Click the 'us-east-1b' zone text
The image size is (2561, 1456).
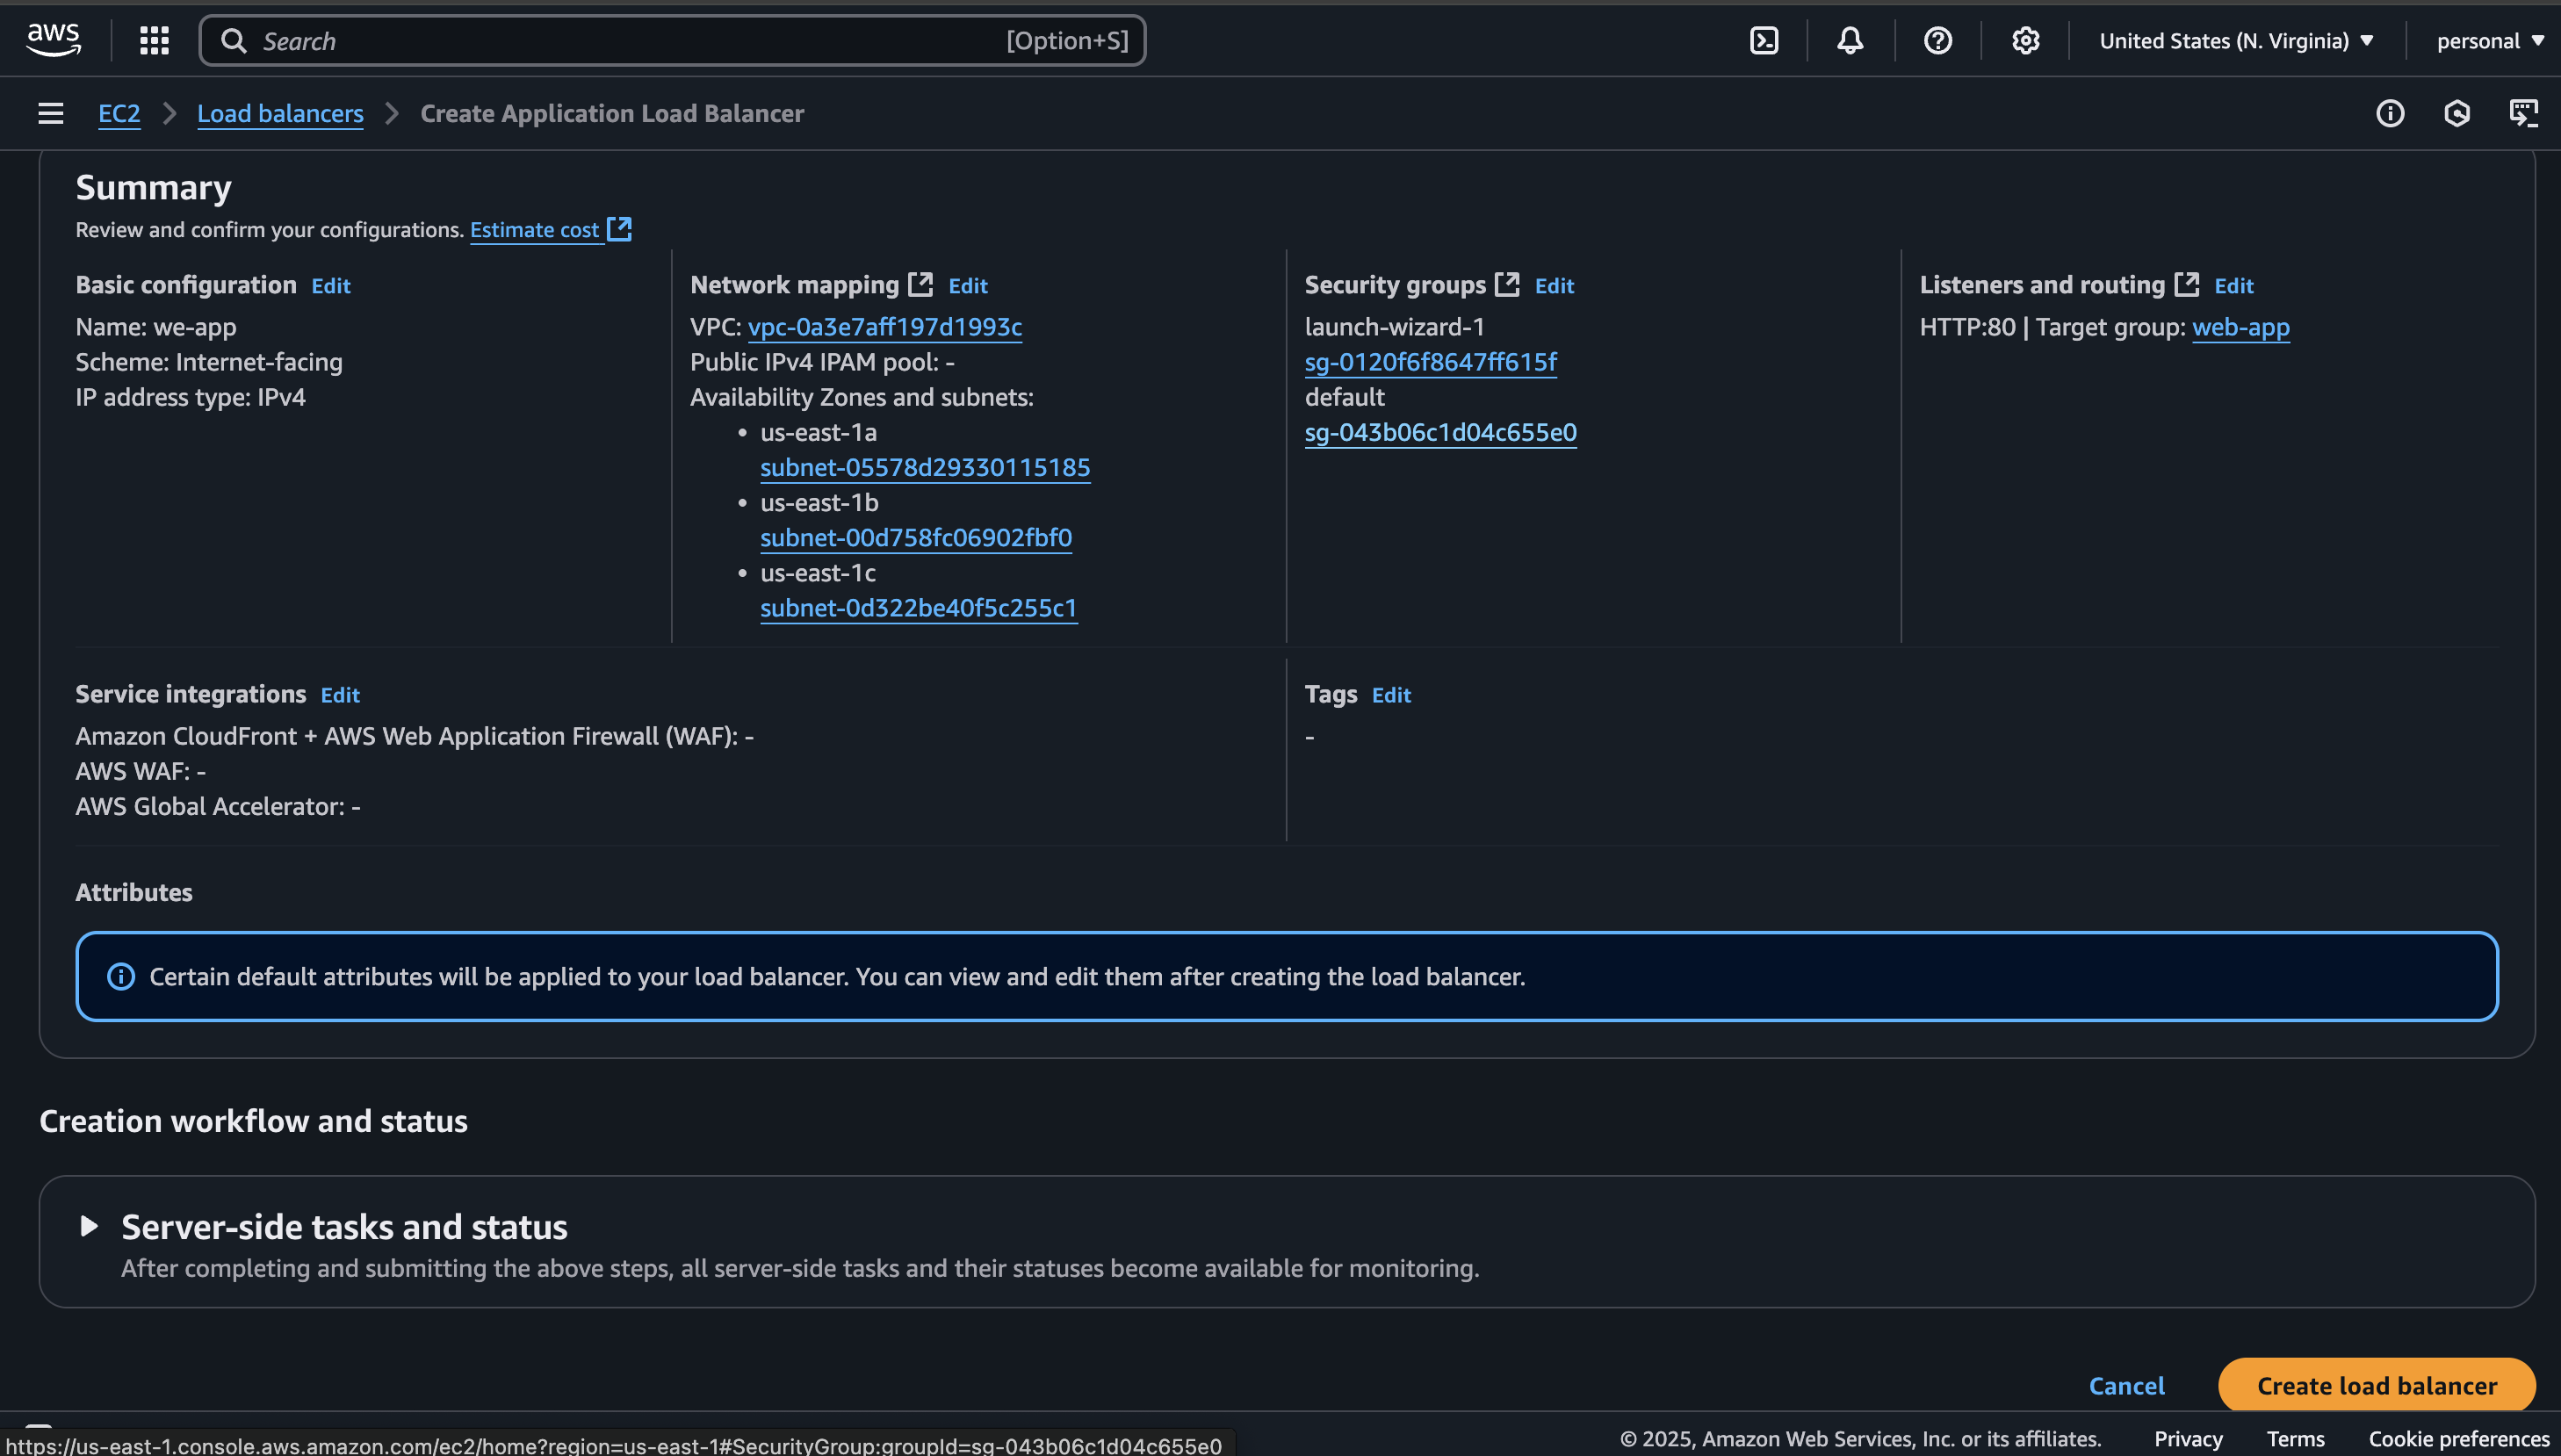819,502
